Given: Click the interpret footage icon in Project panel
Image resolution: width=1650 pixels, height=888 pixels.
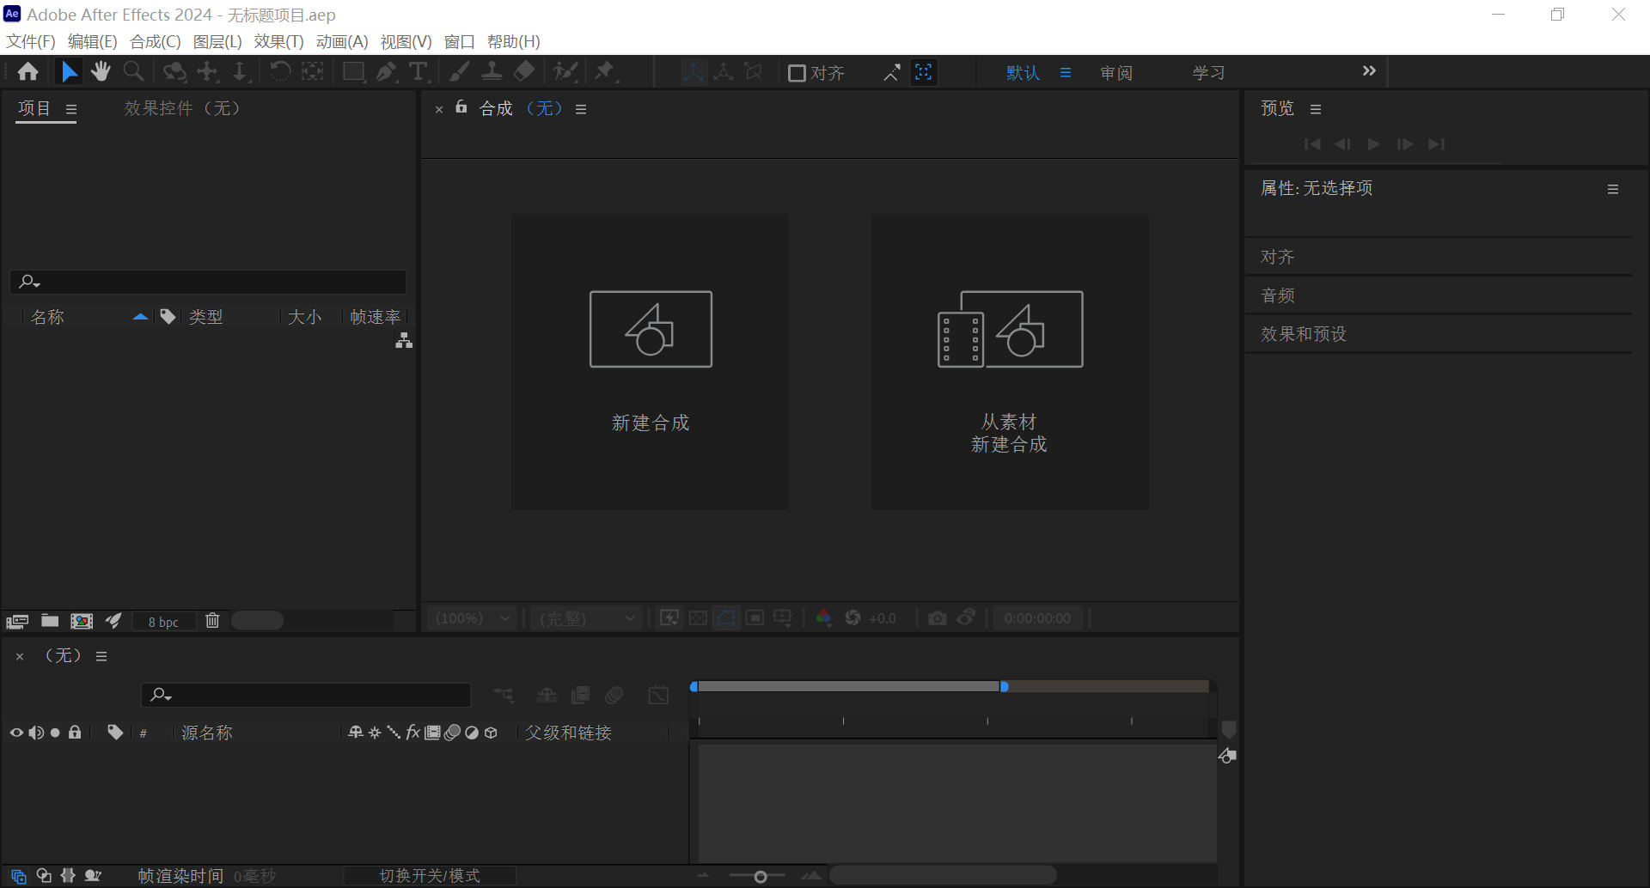Looking at the screenshot, I should tap(17, 621).
